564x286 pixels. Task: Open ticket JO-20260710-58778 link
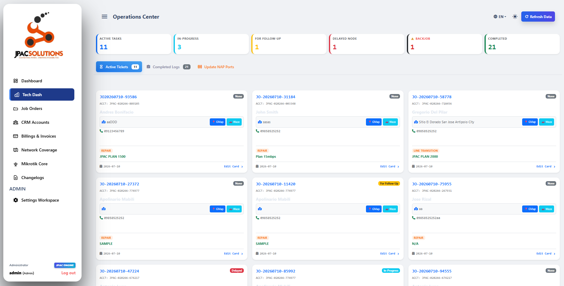432,97
